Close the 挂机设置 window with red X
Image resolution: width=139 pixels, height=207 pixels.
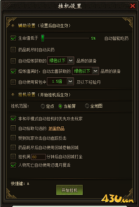(x=133, y=6)
